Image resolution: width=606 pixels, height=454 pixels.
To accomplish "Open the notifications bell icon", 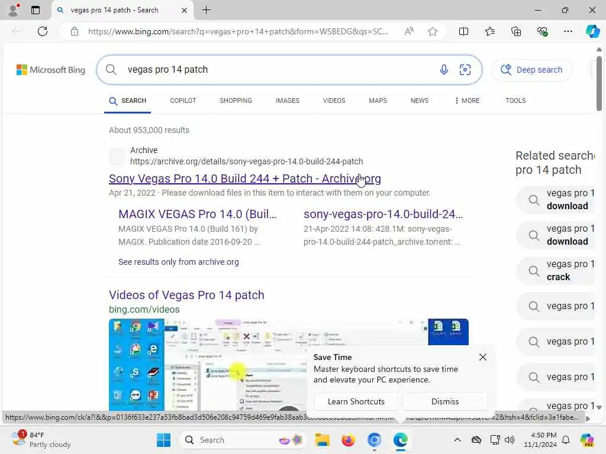I will tap(566, 440).
